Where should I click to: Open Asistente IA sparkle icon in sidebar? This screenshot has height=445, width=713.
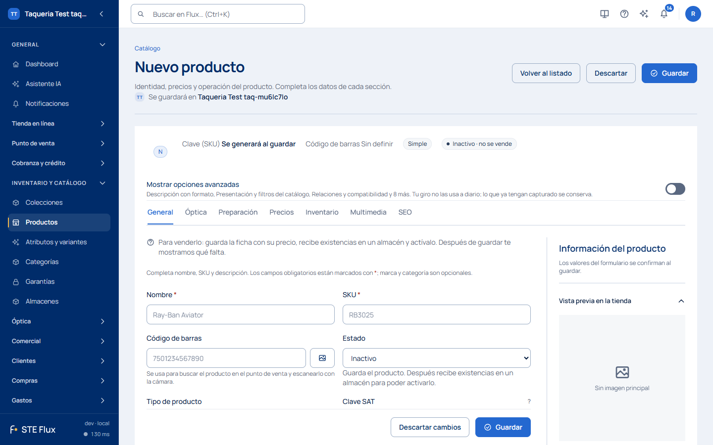pos(16,84)
